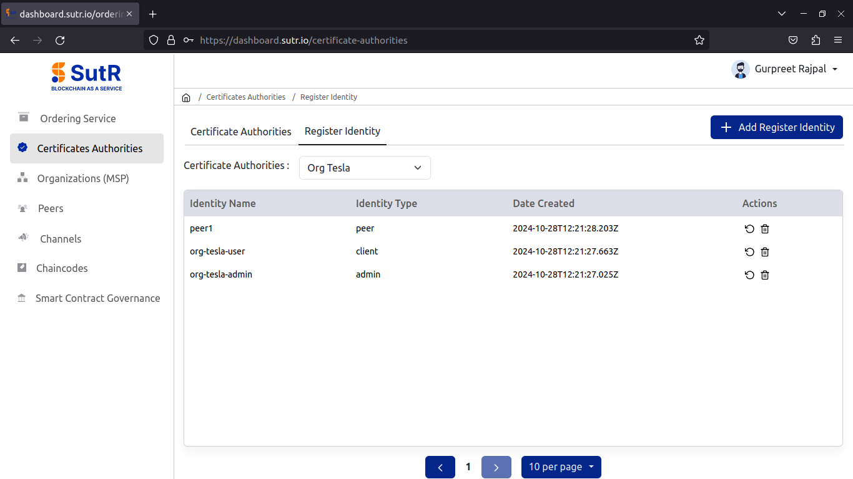This screenshot has height=479, width=853.
Task: Click the Smart Contract Governance icon
Action: point(22,298)
